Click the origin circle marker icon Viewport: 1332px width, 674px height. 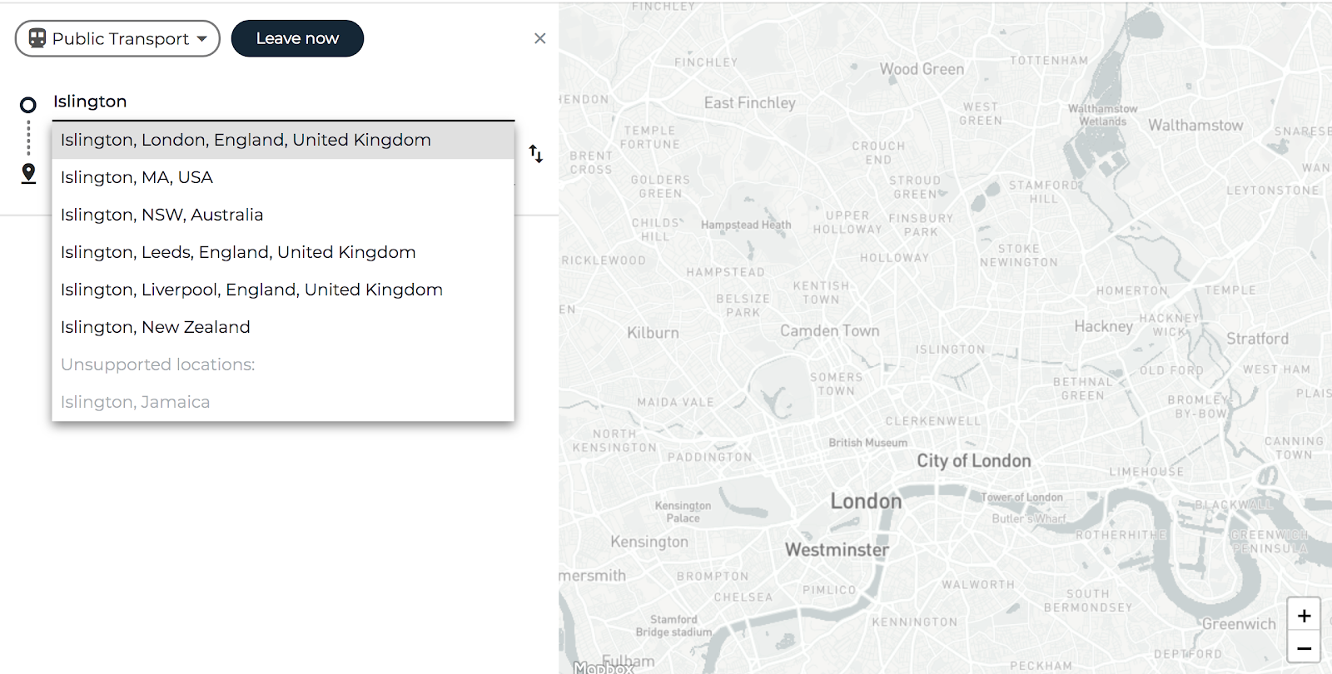click(28, 105)
